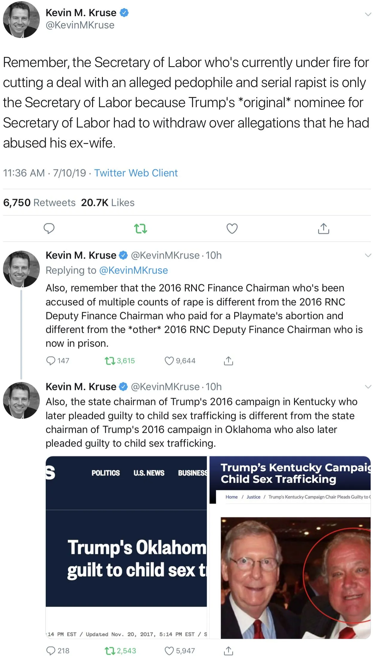View the 6,750 Retweets list
The width and height of the screenshot is (373, 663).
(39, 203)
